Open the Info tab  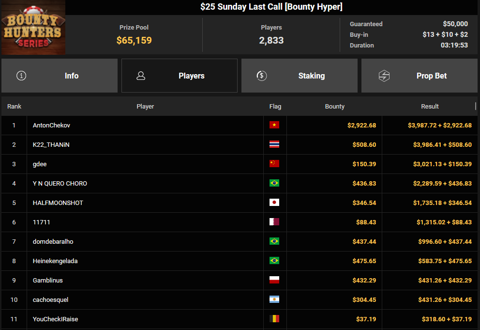[60, 76]
